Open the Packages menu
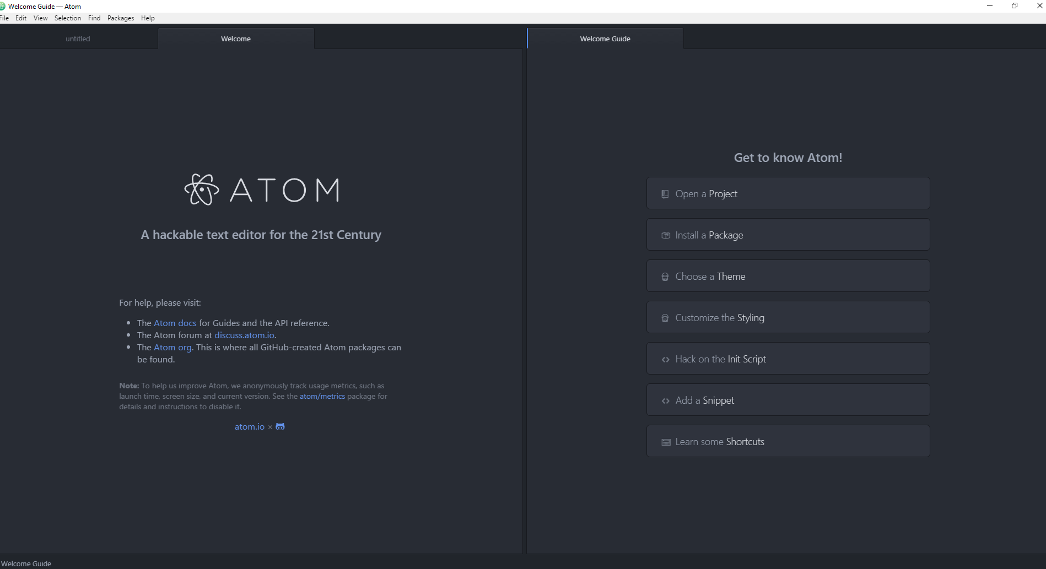 click(120, 18)
